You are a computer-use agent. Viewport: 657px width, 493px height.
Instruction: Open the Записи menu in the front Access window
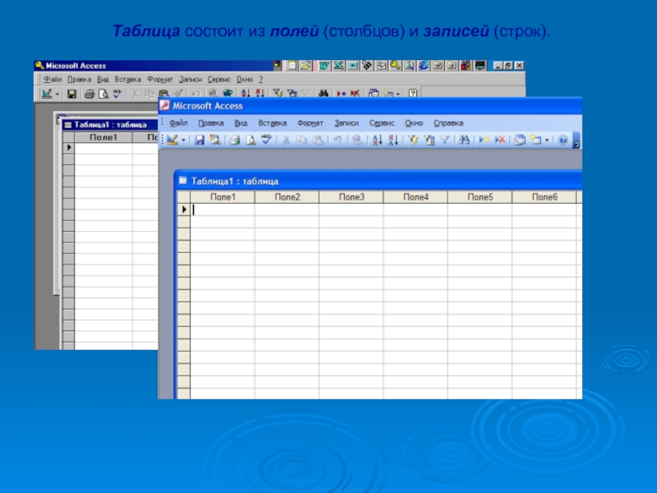click(x=347, y=122)
